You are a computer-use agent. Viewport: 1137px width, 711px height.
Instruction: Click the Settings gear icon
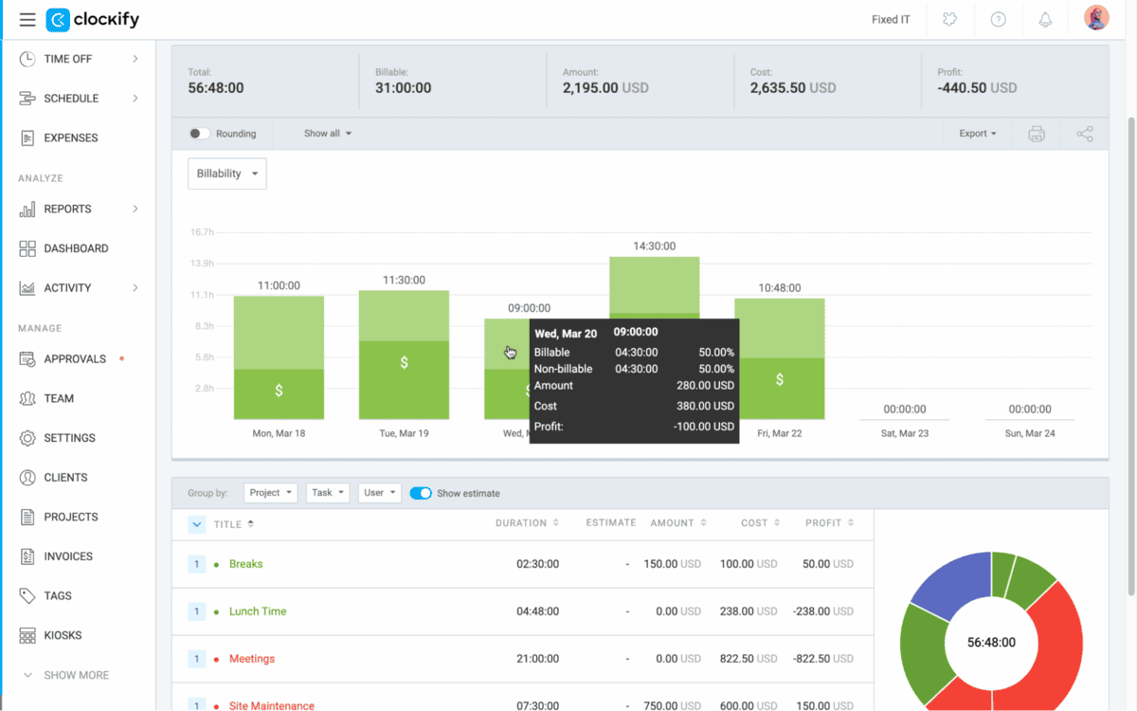(x=27, y=438)
